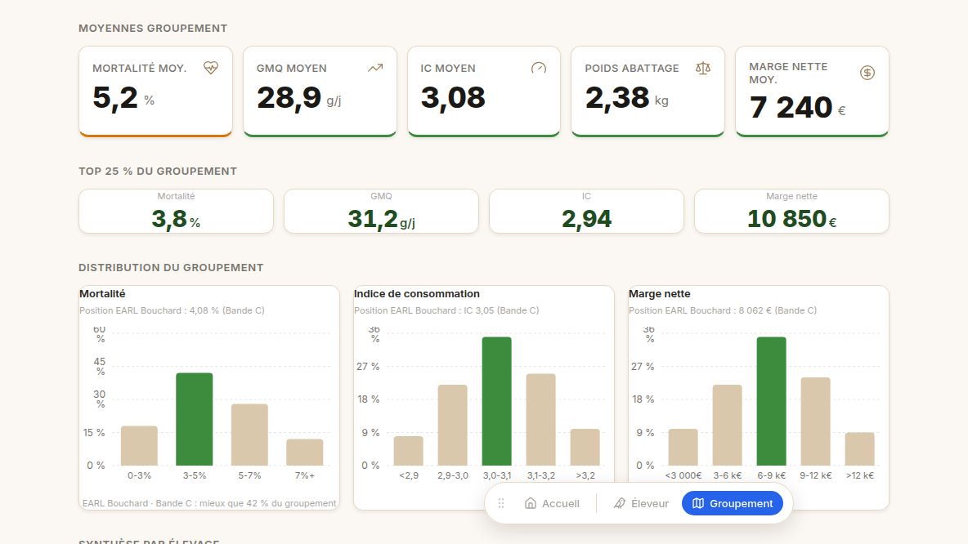Click the 'Marge nette' distribution chart title
Viewport: 968px width, 544px height.
659,294
